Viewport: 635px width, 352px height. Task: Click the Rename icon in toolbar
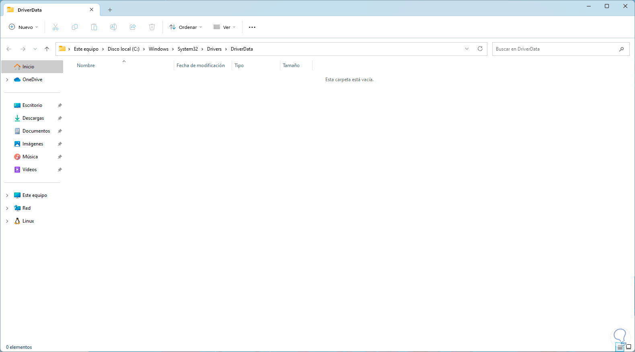[x=113, y=27]
